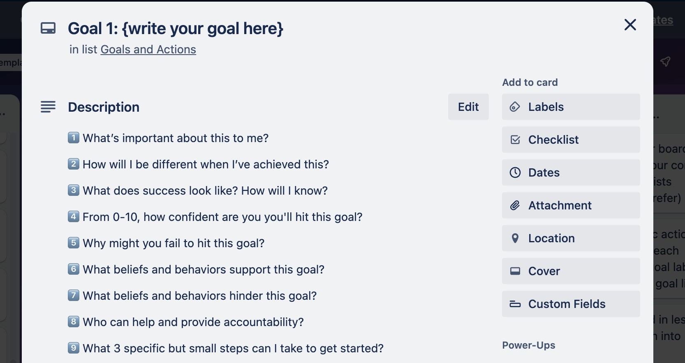Click the card icon beside the title
Image resolution: width=685 pixels, height=363 pixels.
(x=48, y=28)
